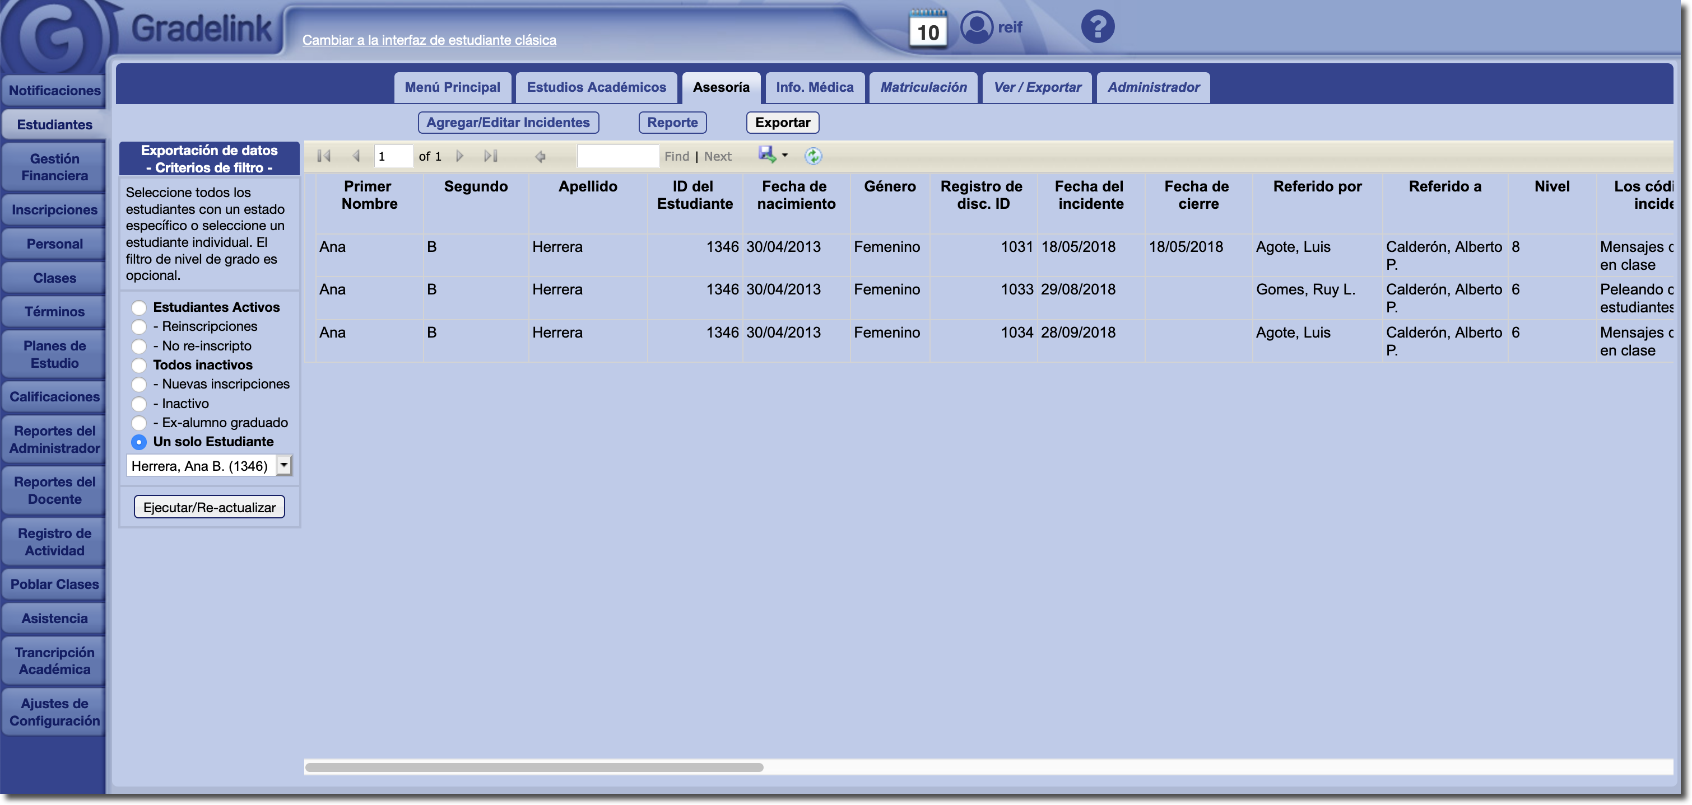Select Todos inactivos radio option
This screenshot has height=805, width=1692.
(x=138, y=366)
